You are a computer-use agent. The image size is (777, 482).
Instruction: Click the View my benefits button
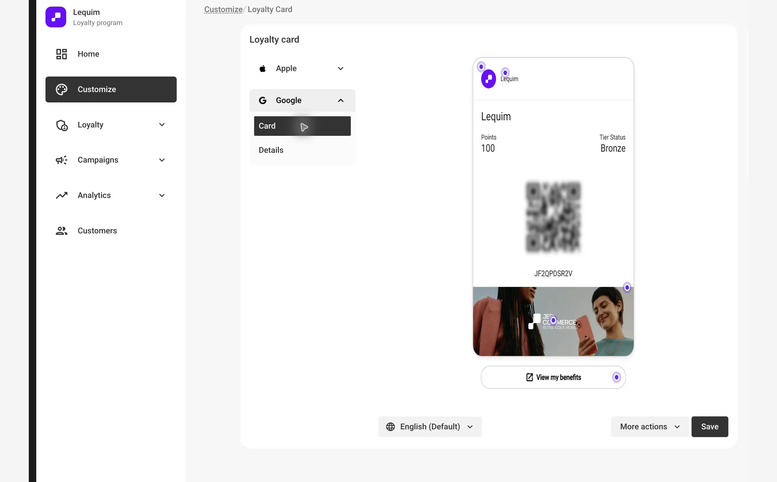[x=553, y=377]
